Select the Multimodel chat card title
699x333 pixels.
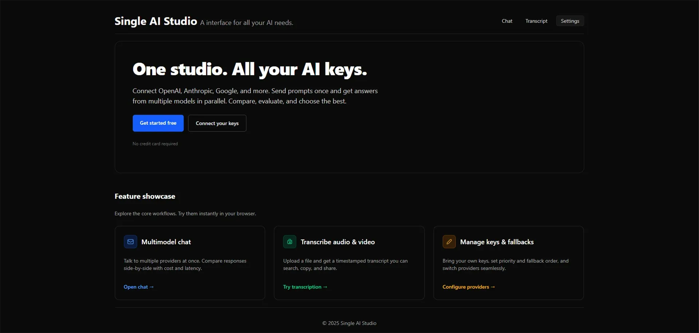click(x=166, y=242)
